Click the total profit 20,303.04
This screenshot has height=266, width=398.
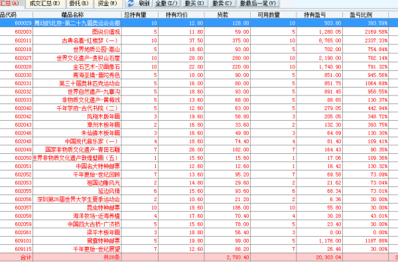coord(329,257)
